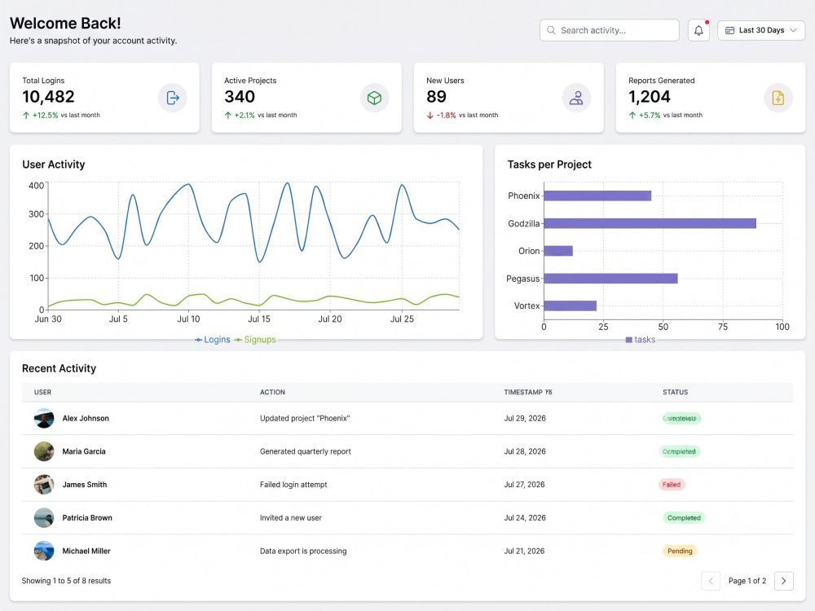Image resolution: width=815 pixels, height=611 pixels.
Task: Click the search magnifier icon
Action: tap(551, 30)
